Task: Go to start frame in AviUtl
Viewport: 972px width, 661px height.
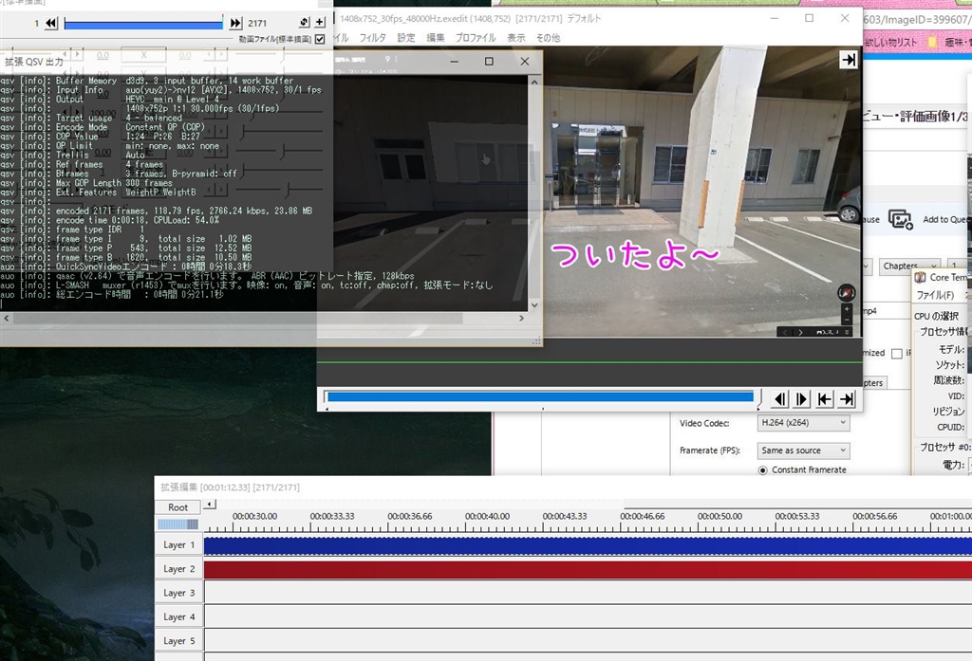Action: pyautogui.click(x=824, y=399)
